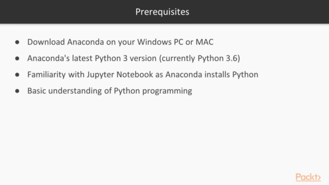
Task: Click the word MAC
Action: coord(205,42)
